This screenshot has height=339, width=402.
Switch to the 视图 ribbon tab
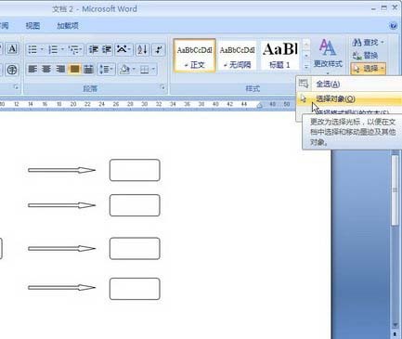[x=32, y=26]
